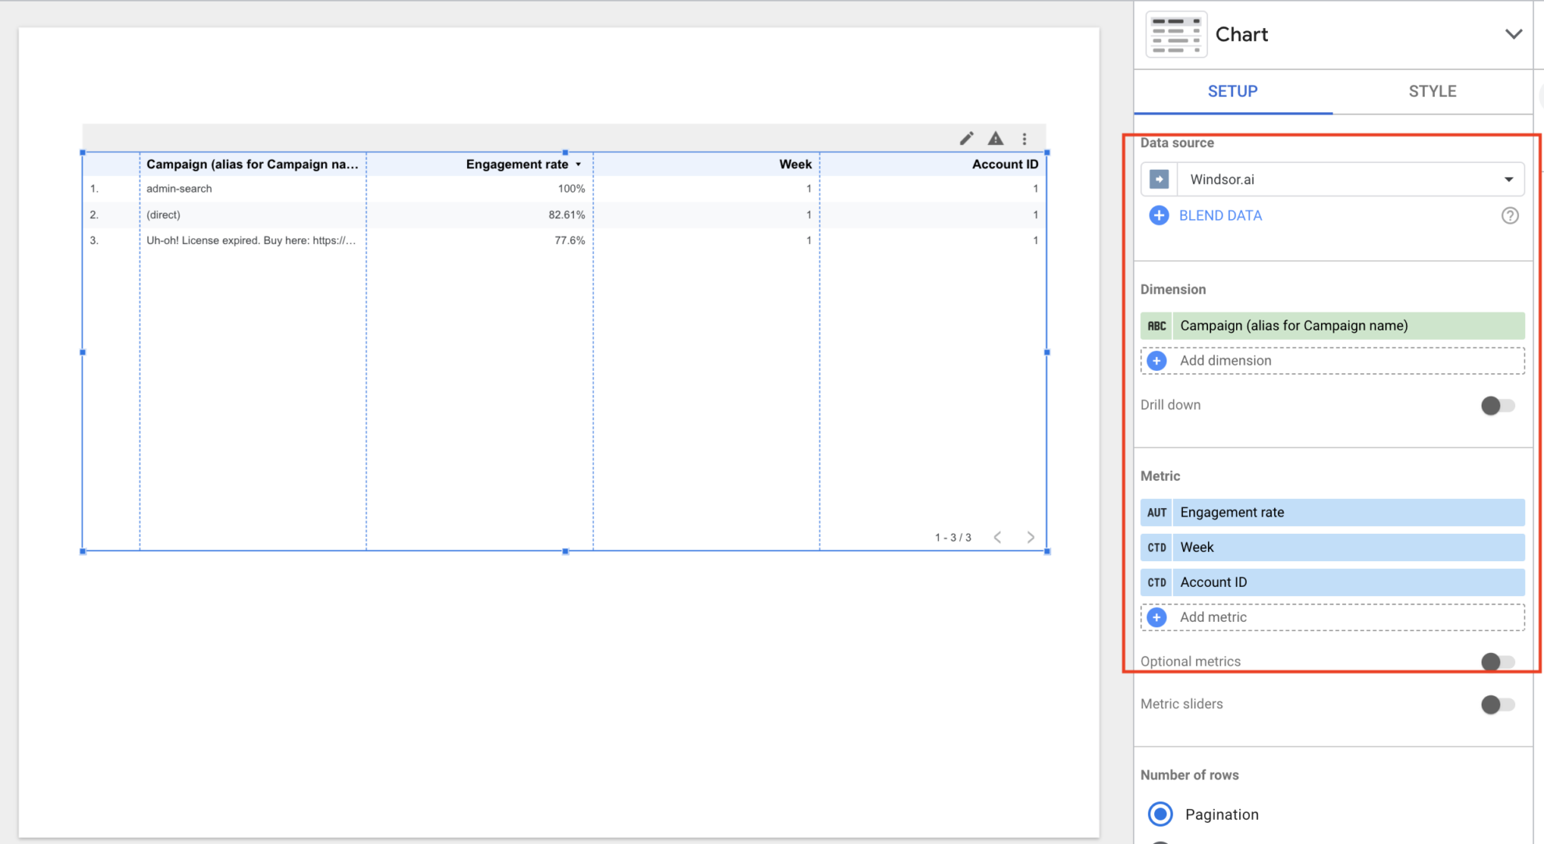This screenshot has height=844, width=1544.
Task: Go to previous table page arrow
Action: [x=997, y=537]
